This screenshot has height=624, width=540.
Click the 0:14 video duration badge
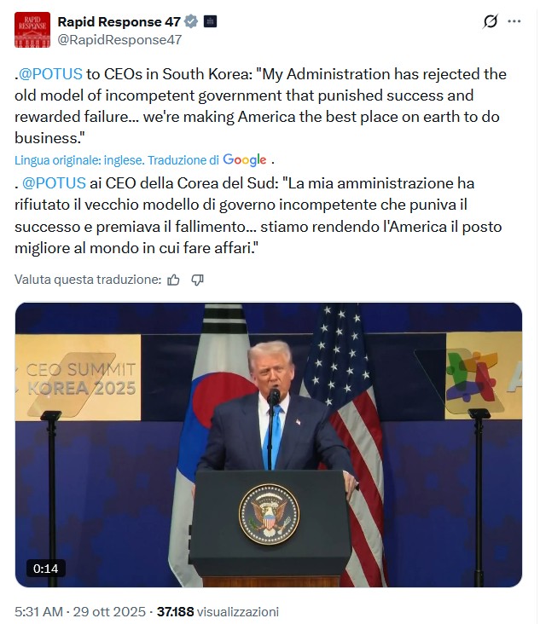46,569
